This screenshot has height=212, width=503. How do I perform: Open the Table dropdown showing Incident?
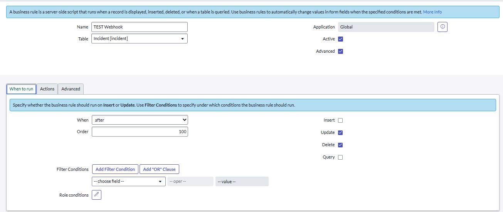click(x=139, y=38)
